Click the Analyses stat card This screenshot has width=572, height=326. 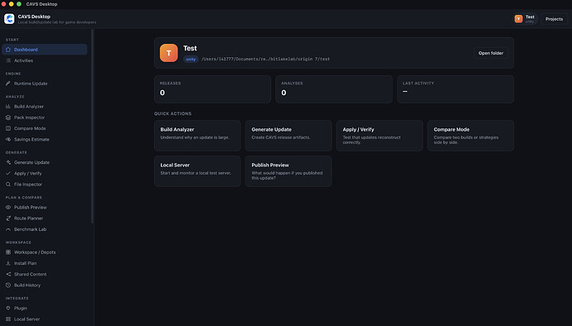[x=334, y=89]
